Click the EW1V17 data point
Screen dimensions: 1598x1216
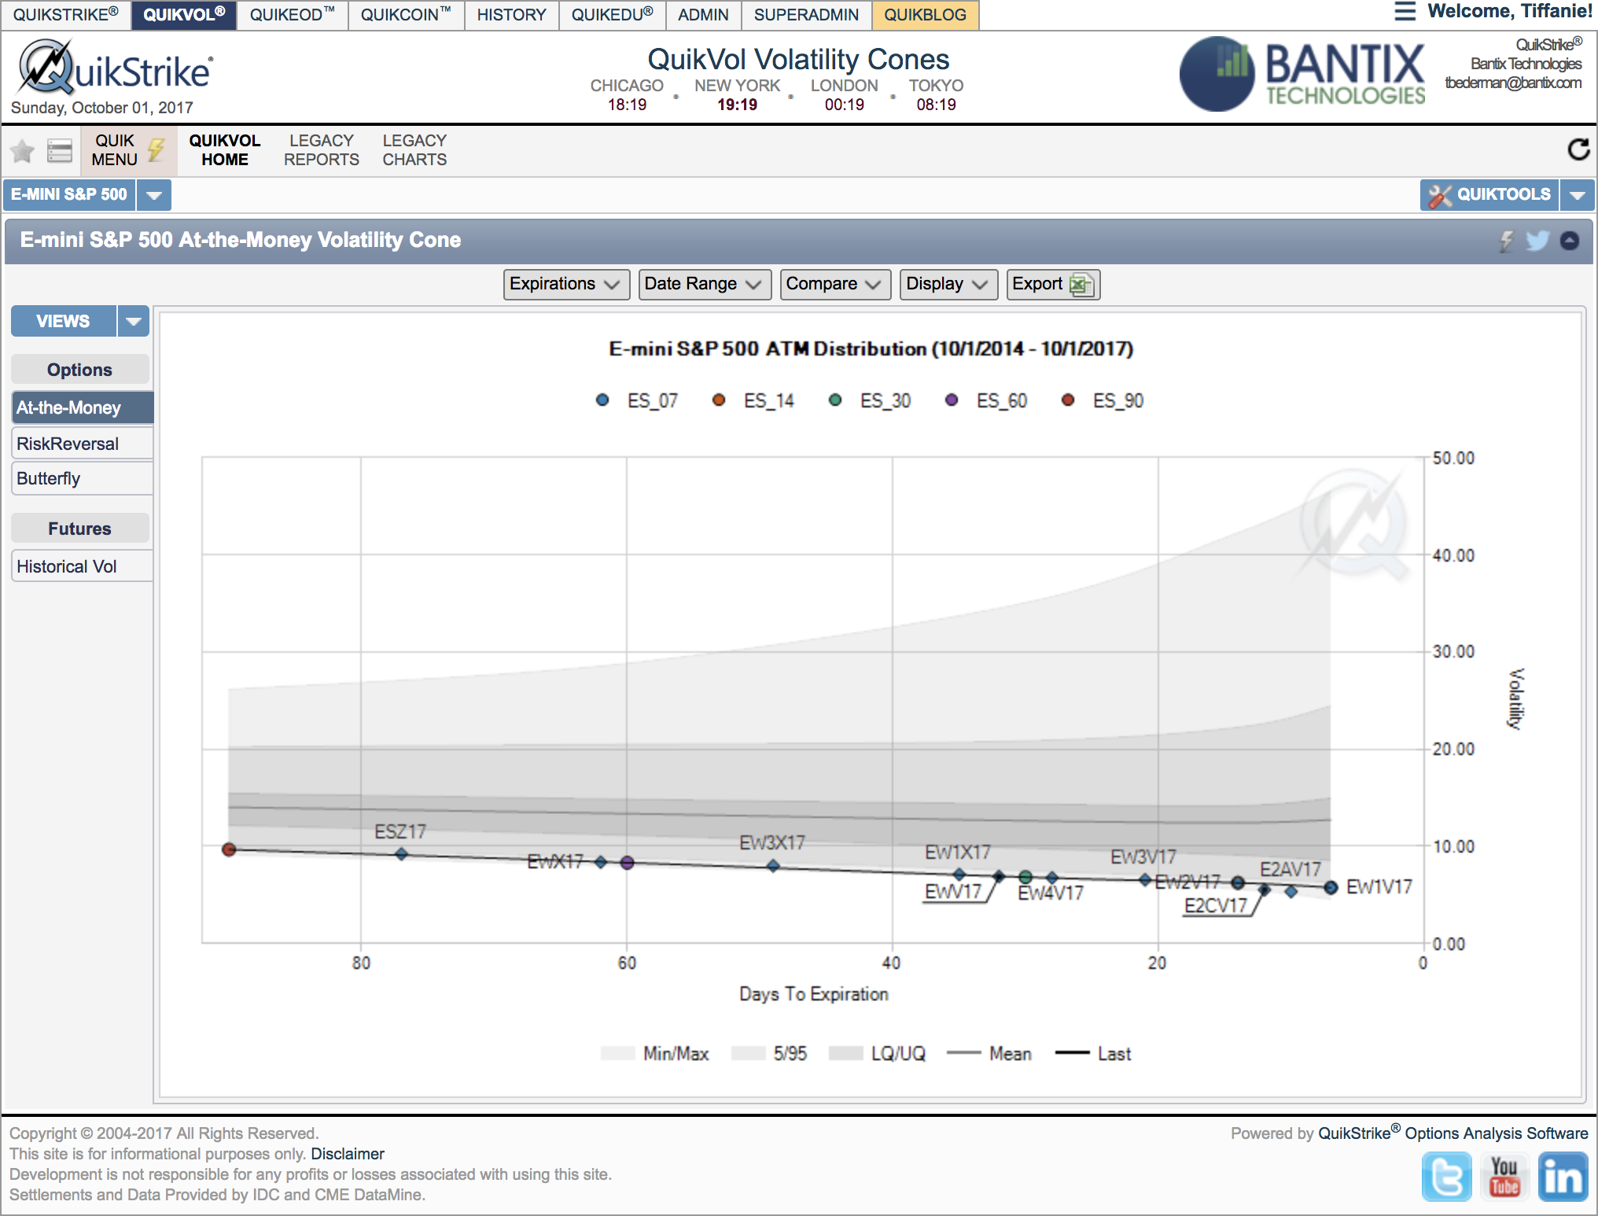[1331, 887]
